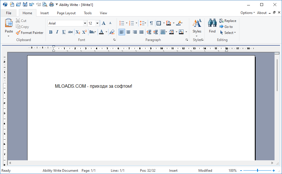Click the Redo arrow icon
The height and width of the screenshot is (174, 282).
coord(38,4)
